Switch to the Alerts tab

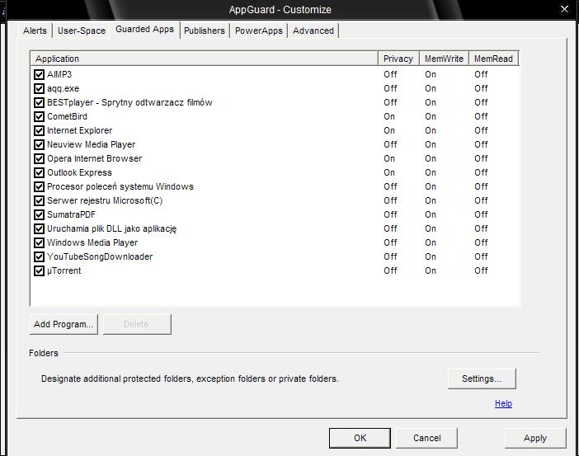coord(35,31)
